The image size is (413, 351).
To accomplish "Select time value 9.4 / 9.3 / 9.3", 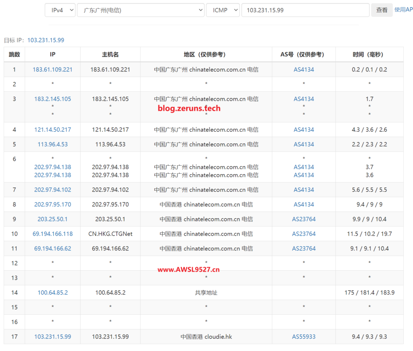I will pyautogui.click(x=369, y=337).
